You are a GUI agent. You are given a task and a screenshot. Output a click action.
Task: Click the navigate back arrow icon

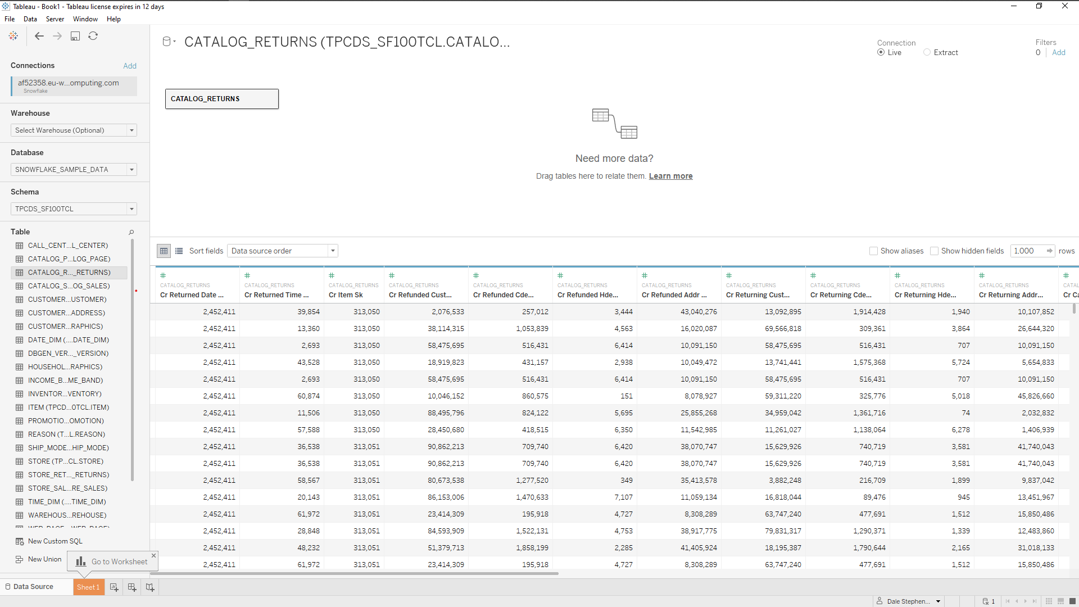[39, 35]
